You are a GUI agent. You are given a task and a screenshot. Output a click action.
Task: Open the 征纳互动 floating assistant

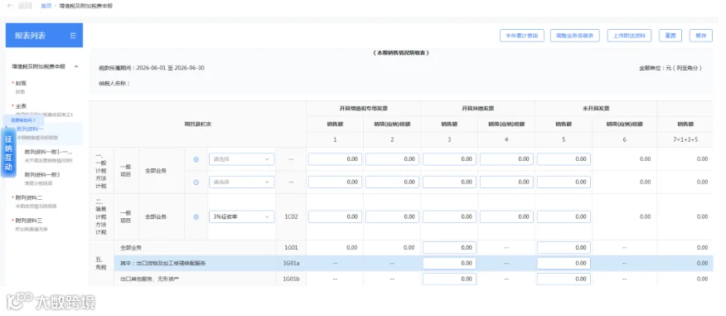[x=8, y=153]
